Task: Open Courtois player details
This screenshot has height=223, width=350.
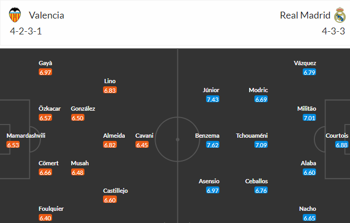Action: [x=337, y=136]
